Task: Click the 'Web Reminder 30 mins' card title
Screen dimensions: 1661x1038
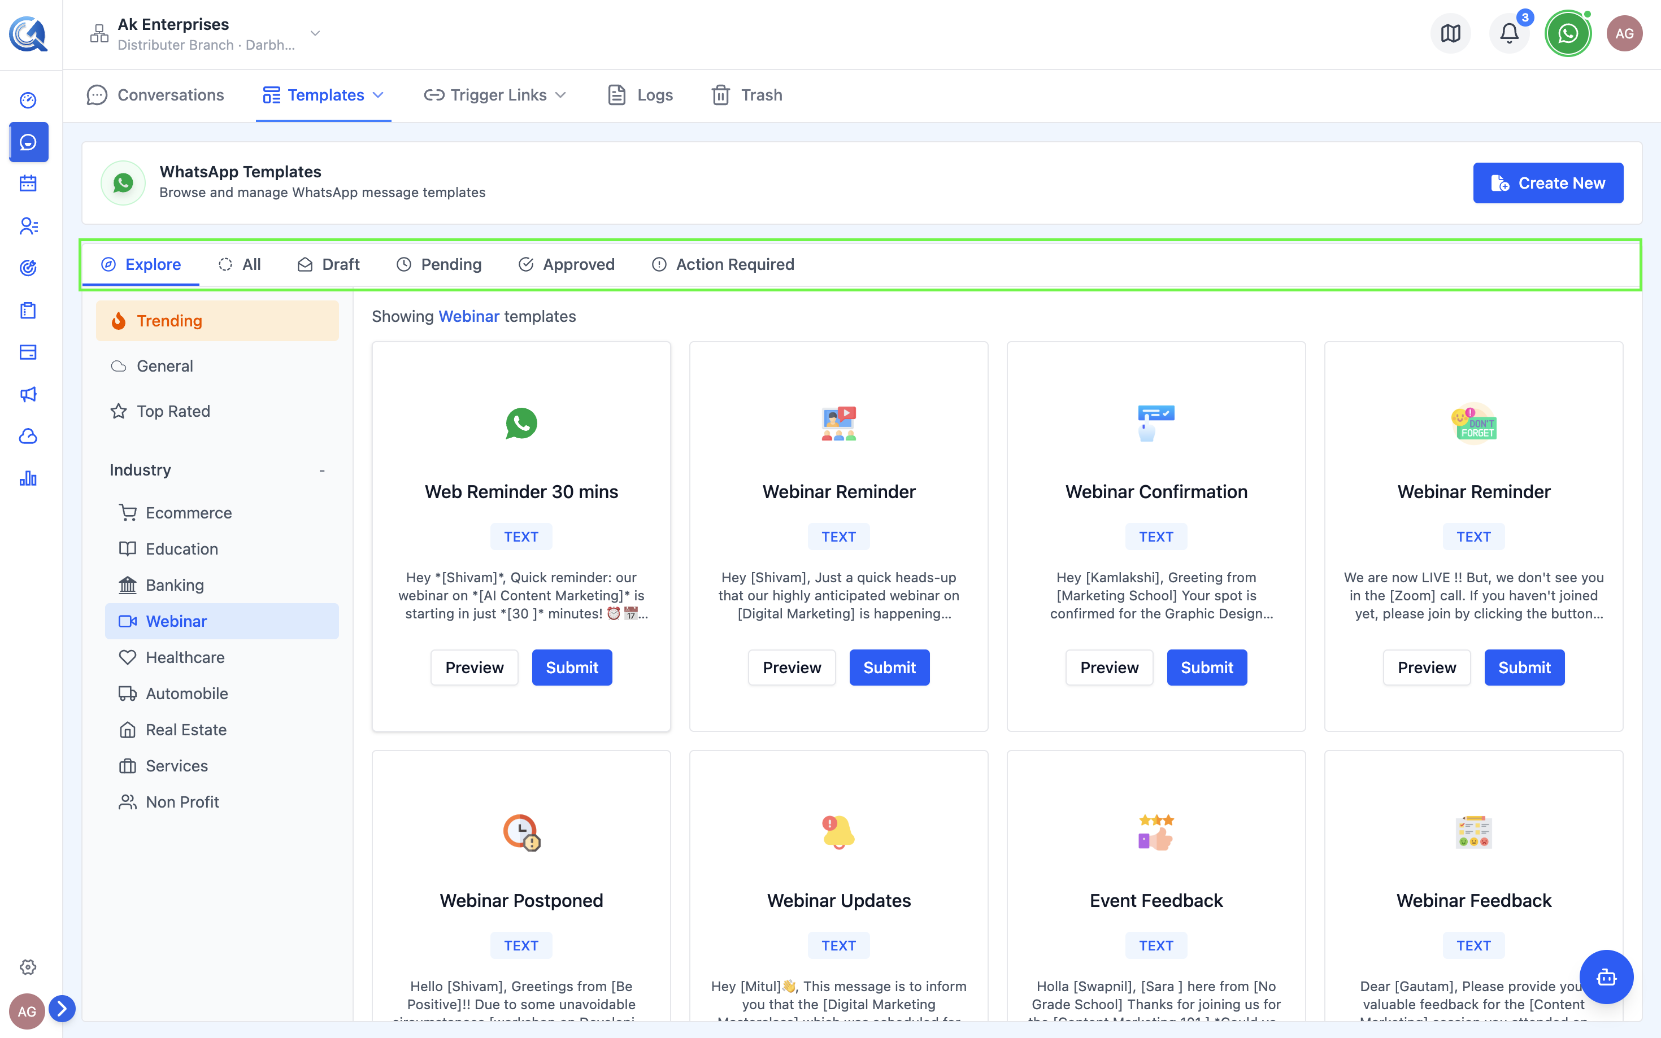Action: [x=521, y=492]
